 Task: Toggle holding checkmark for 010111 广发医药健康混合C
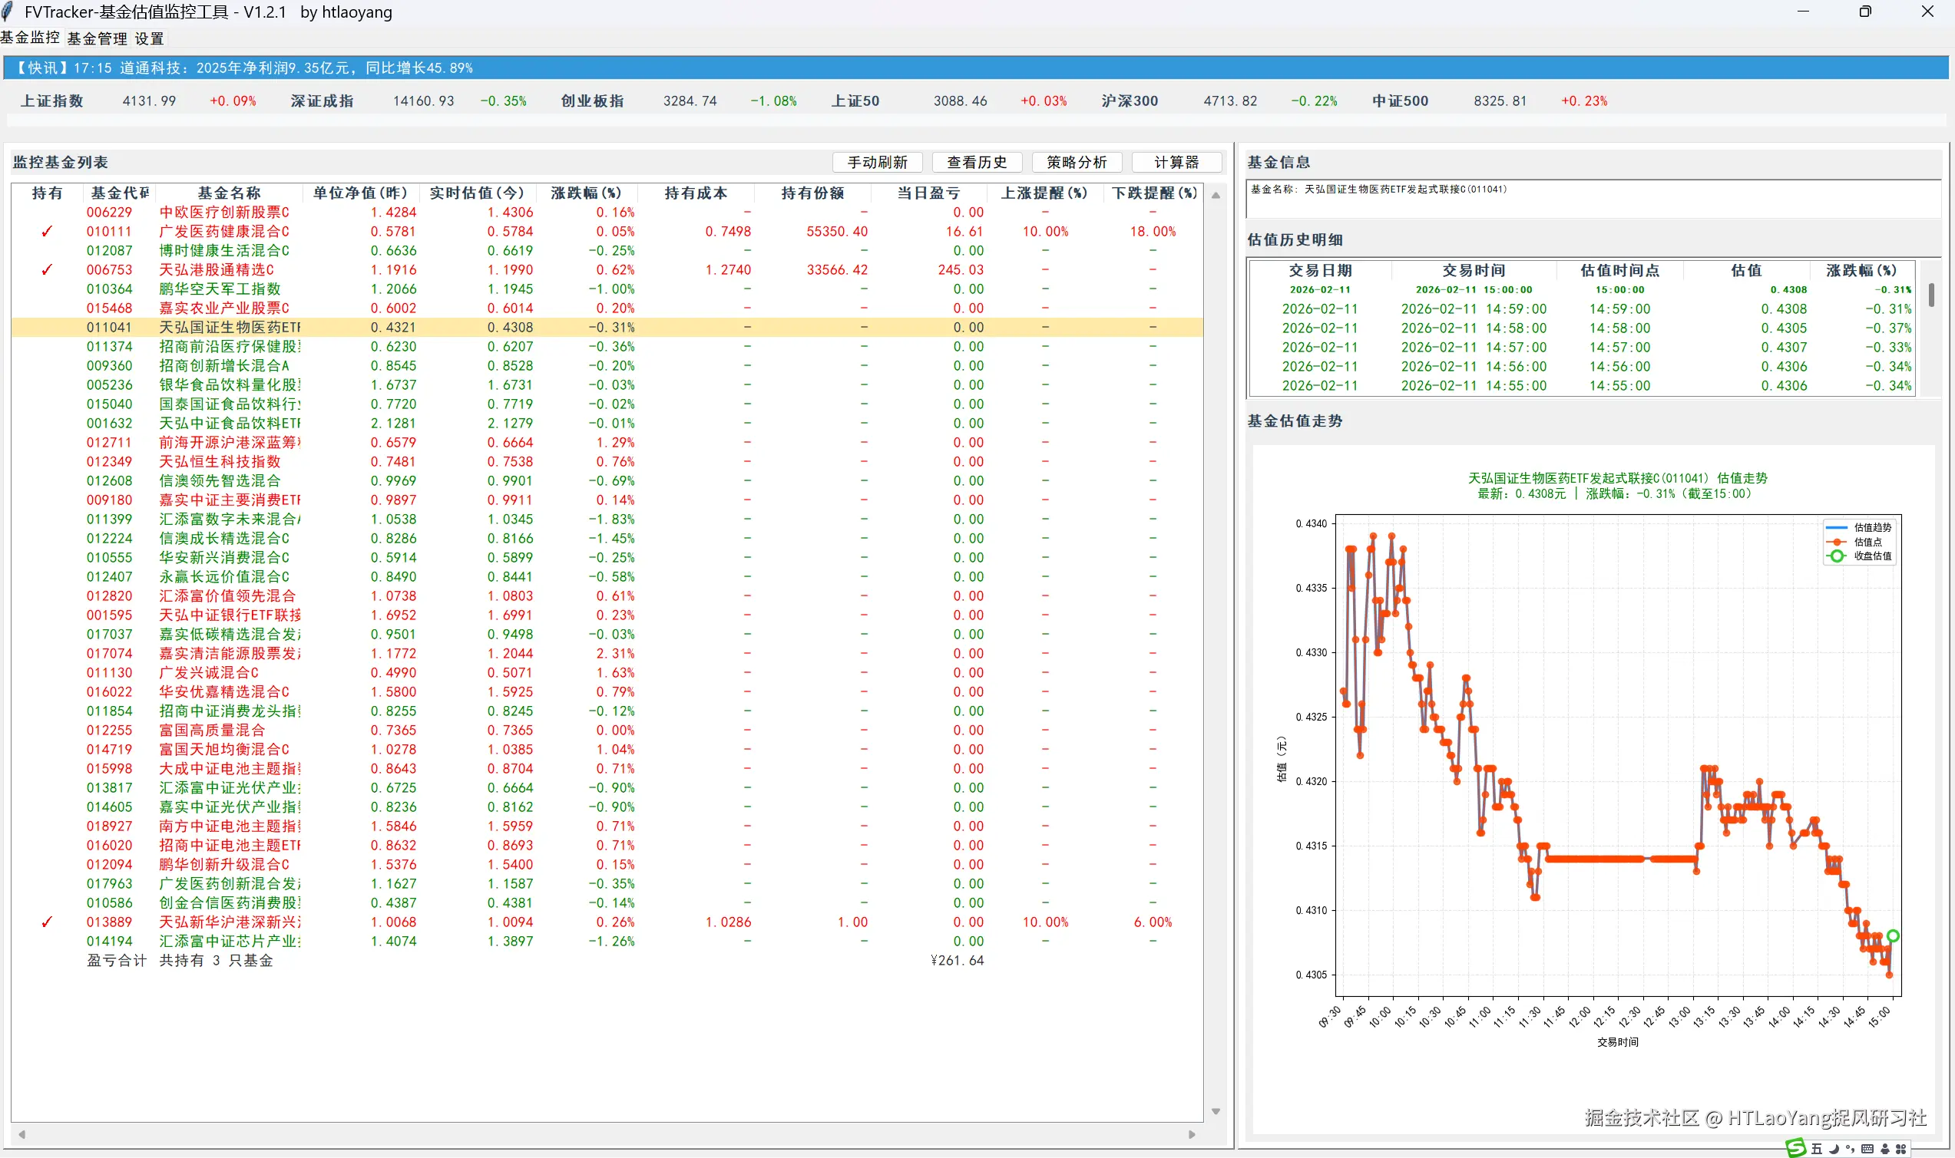pos(47,232)
